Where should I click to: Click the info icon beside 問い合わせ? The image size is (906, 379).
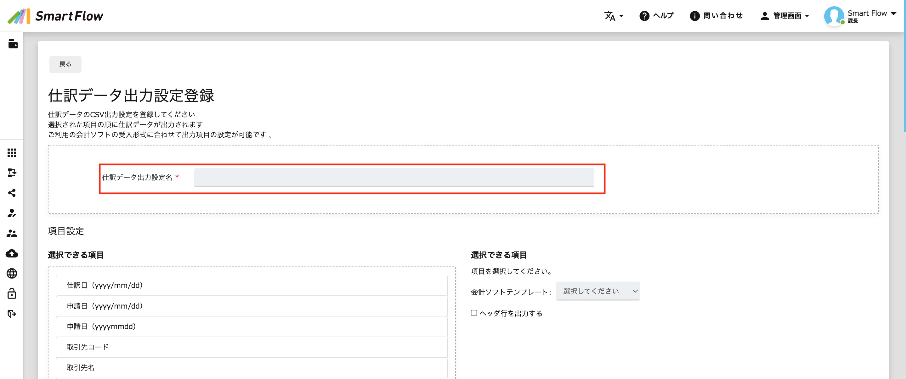point(694,16)
